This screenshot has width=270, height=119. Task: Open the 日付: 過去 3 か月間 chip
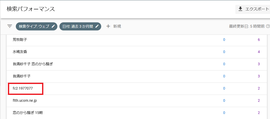[x=80, y=26]
